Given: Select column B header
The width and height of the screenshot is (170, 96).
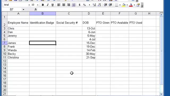Looking at the screenshot, I should (42, 14).
